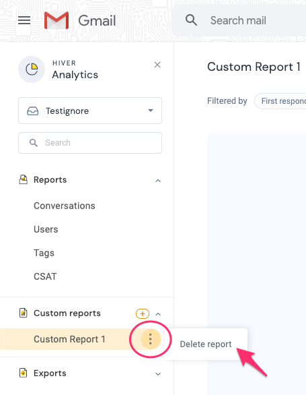The height and width of the screenshot is (395, 306).
Task: Choose Delete report from the menu
Action: point(206,344)
